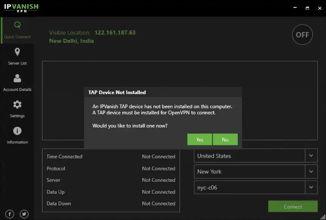Click the Information sidebar label

17,142
